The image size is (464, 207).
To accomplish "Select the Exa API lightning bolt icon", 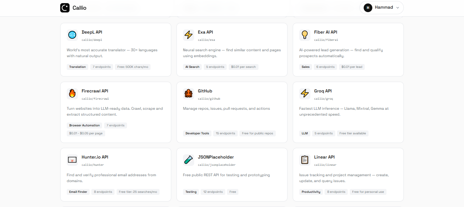I will 188,35.
